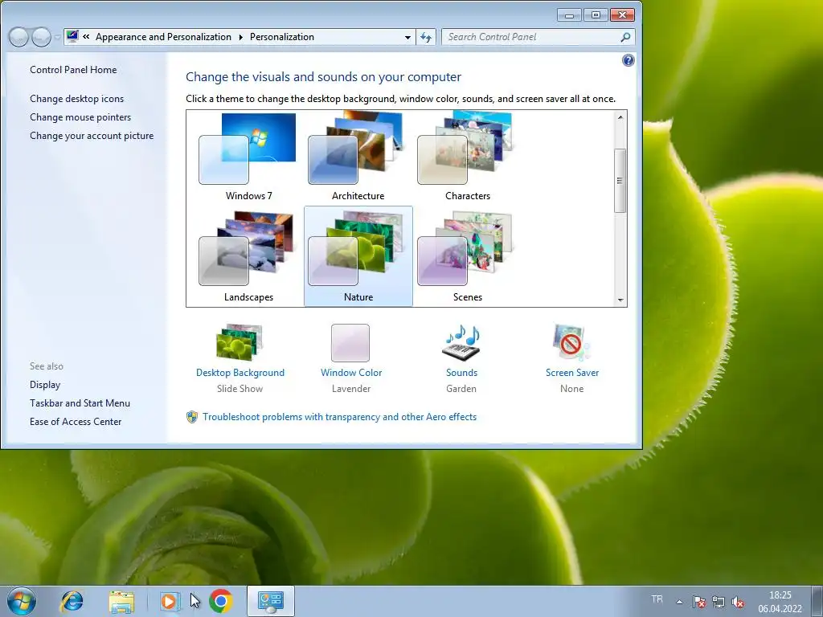
Task: Click the Forward navigation button
Action: 41,37
